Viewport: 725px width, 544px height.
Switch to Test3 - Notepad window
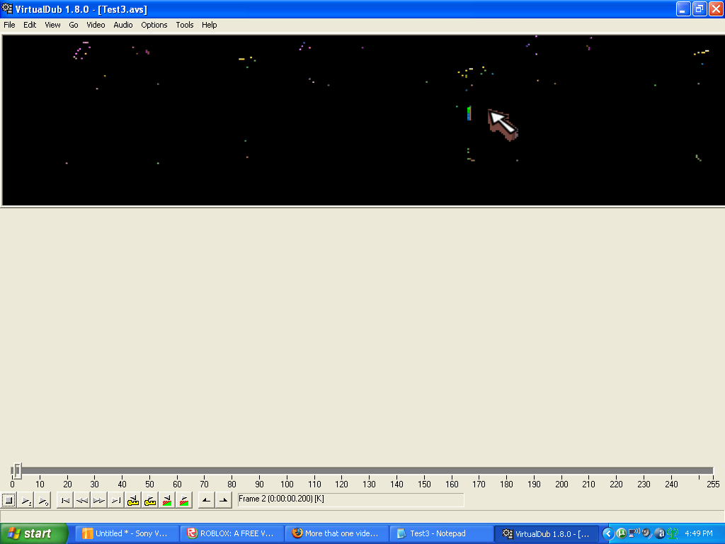[441, 534]
